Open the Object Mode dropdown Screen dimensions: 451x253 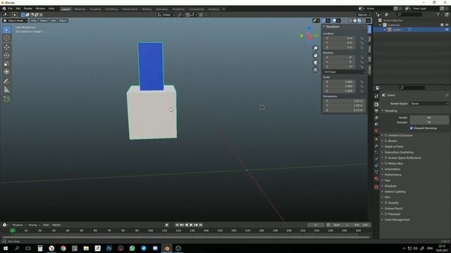tap(16, 20)
